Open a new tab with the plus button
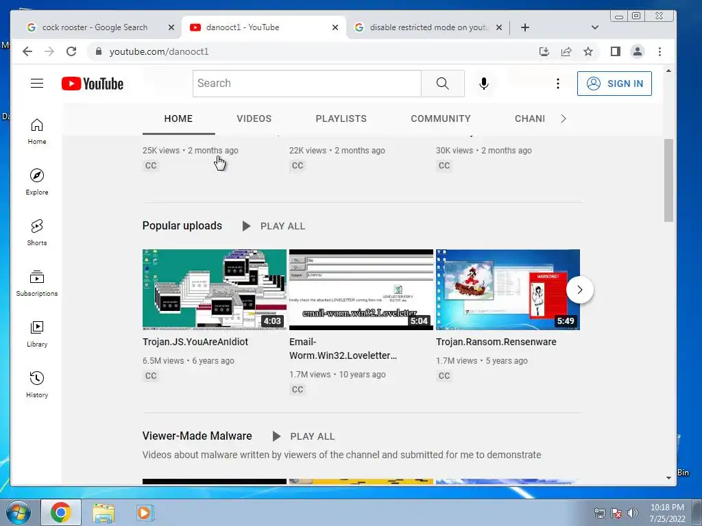Viewport: 702px width, 526px height. 525,27
